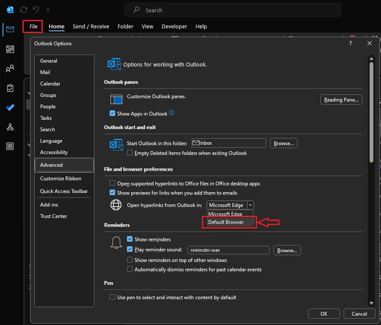The image size is (381, 325).
Task: Click the Undo arrow in title bar
Action: [36, 9]
